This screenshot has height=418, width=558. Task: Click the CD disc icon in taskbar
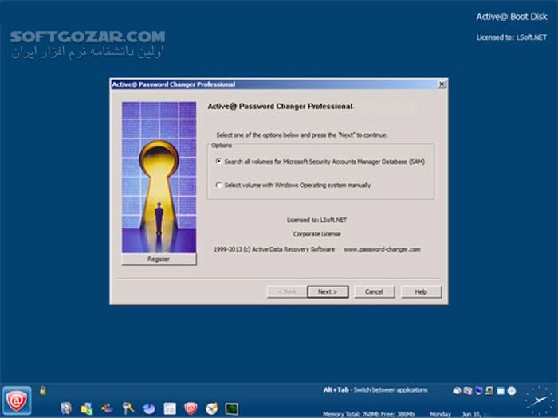[211, 408]
